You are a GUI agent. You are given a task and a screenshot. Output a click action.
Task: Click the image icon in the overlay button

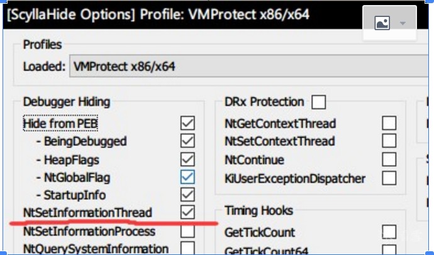[x=382, y=23]
